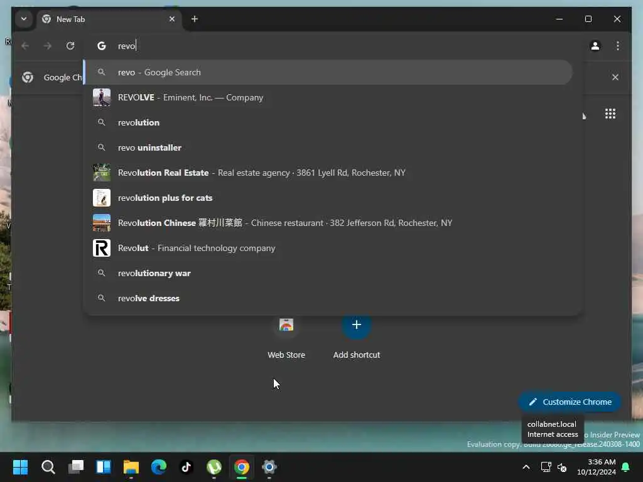Image resolution: width=643 pixels, height=482 pixels.
Task: Open the tab search dropdown arrow
Action: [24, 19]
